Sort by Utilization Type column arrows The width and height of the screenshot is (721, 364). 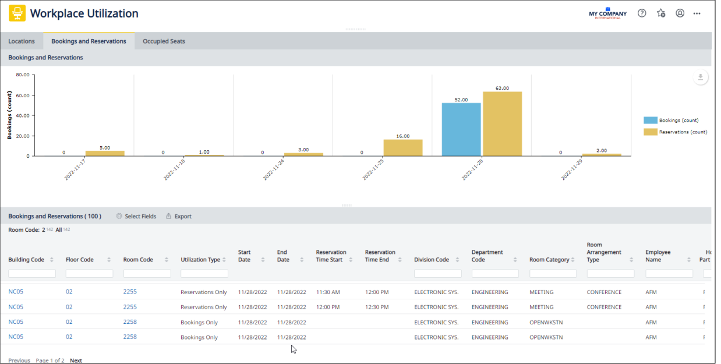click(224, 260)
